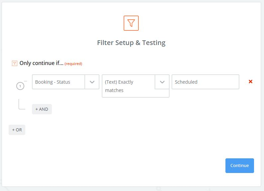Click the 'Filter Setup & Testing' heading
Image resolution: width=264 pixels, height=191 pixels.
[131, 43]
